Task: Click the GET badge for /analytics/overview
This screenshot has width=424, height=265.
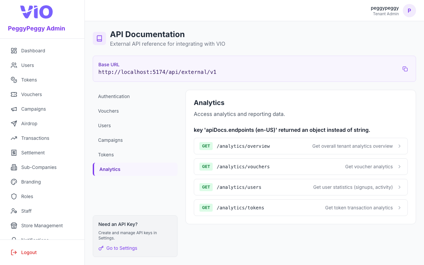Action: click(x=206, y=146)
